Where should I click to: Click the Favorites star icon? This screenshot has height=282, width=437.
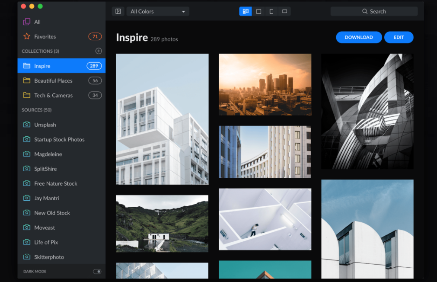pyautogui.click(x=27, y=36)
